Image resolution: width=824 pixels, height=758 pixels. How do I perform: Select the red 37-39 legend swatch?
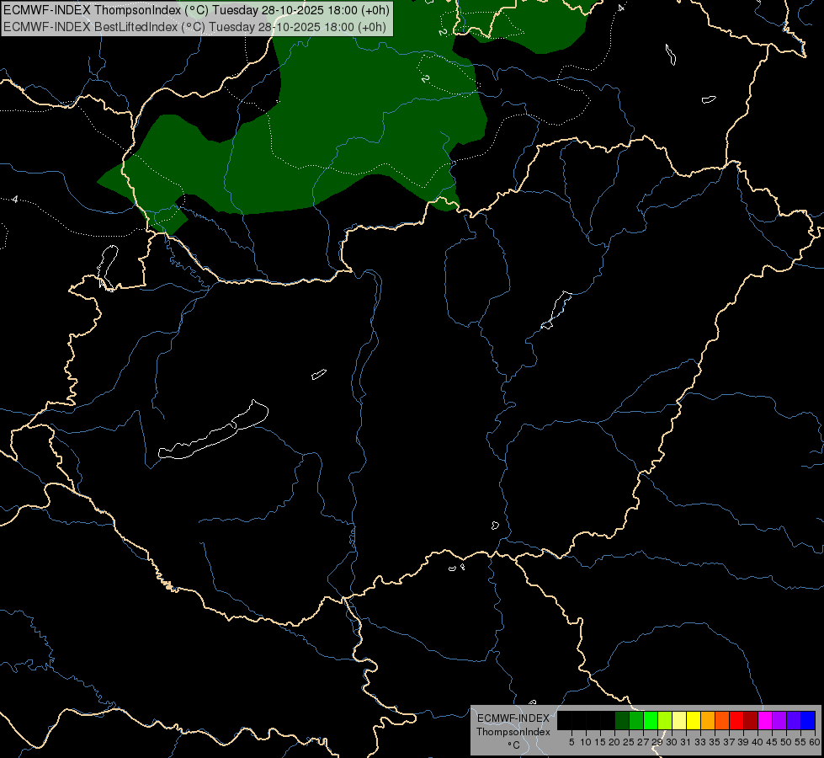pos(736,720)
